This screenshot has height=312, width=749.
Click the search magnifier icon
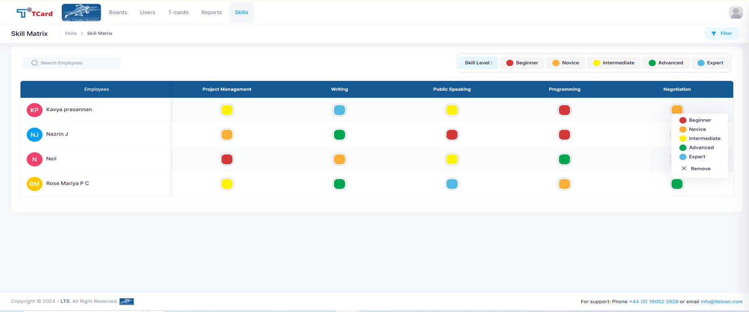point(35,63)
